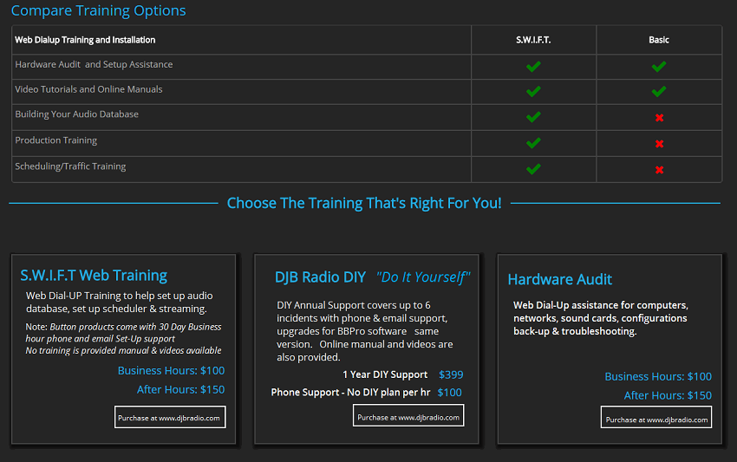Viewport: 737px width, 462px height.
Task: Click Note about Button products 30 Day support
Action: click(x=123, y=338)
